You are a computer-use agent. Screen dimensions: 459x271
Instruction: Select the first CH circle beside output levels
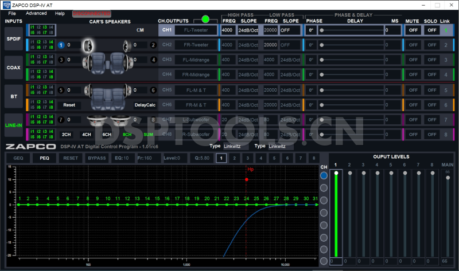tap(324, 175)
